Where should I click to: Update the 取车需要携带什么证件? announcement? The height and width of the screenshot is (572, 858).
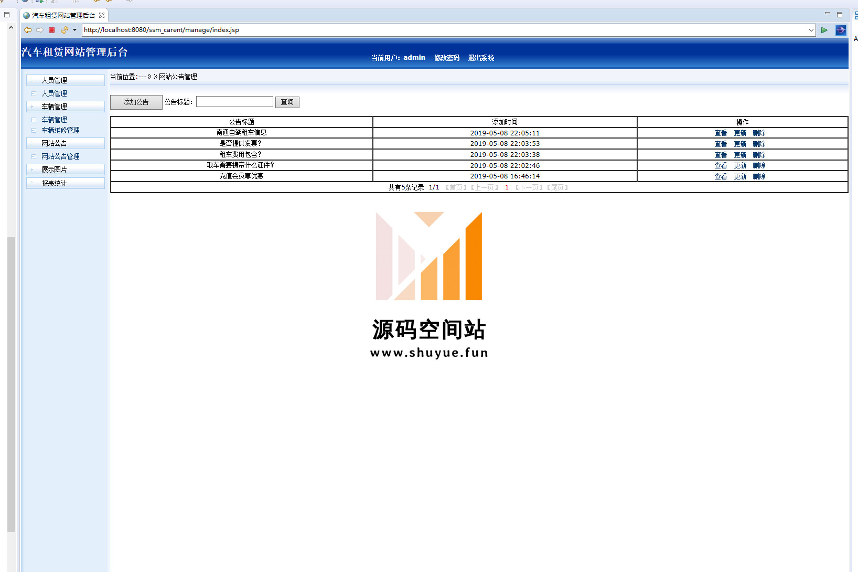tap(740, 165)
